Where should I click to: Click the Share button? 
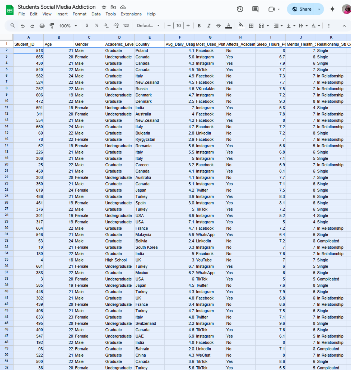[302, 9]
